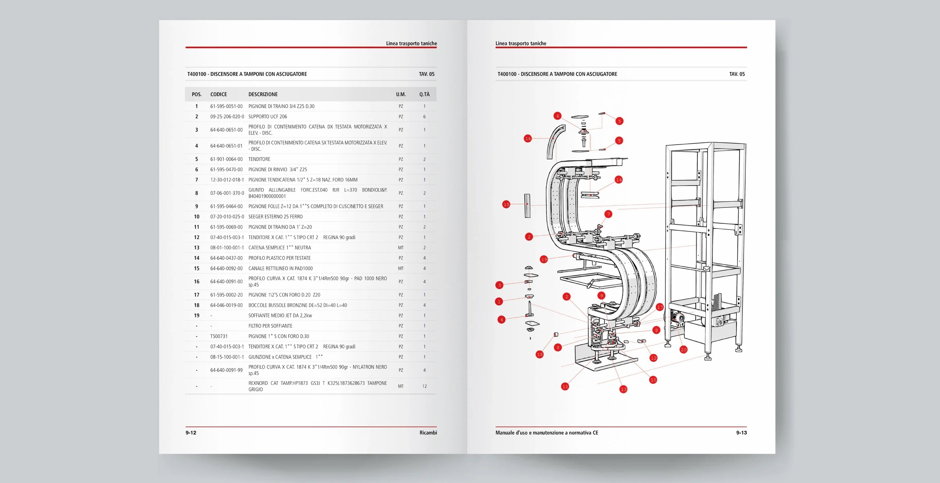Select part code 61-595-0051-00
This screenshot has width=940, height=483.
pos(226,106)
